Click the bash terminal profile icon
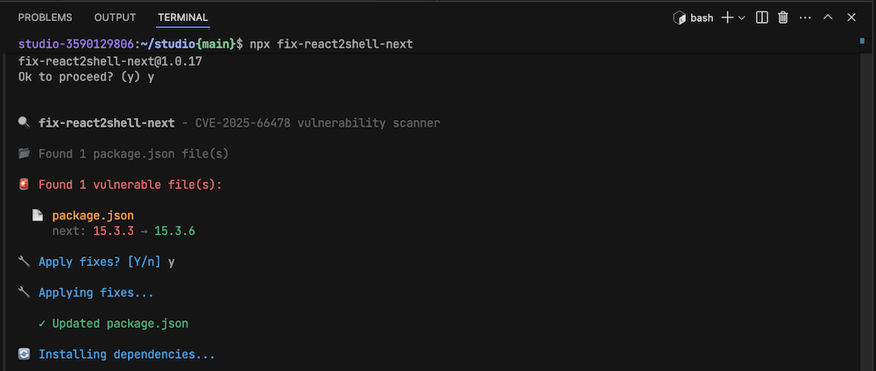Screen dimensions: 876x371 click(x=678, y=17)
